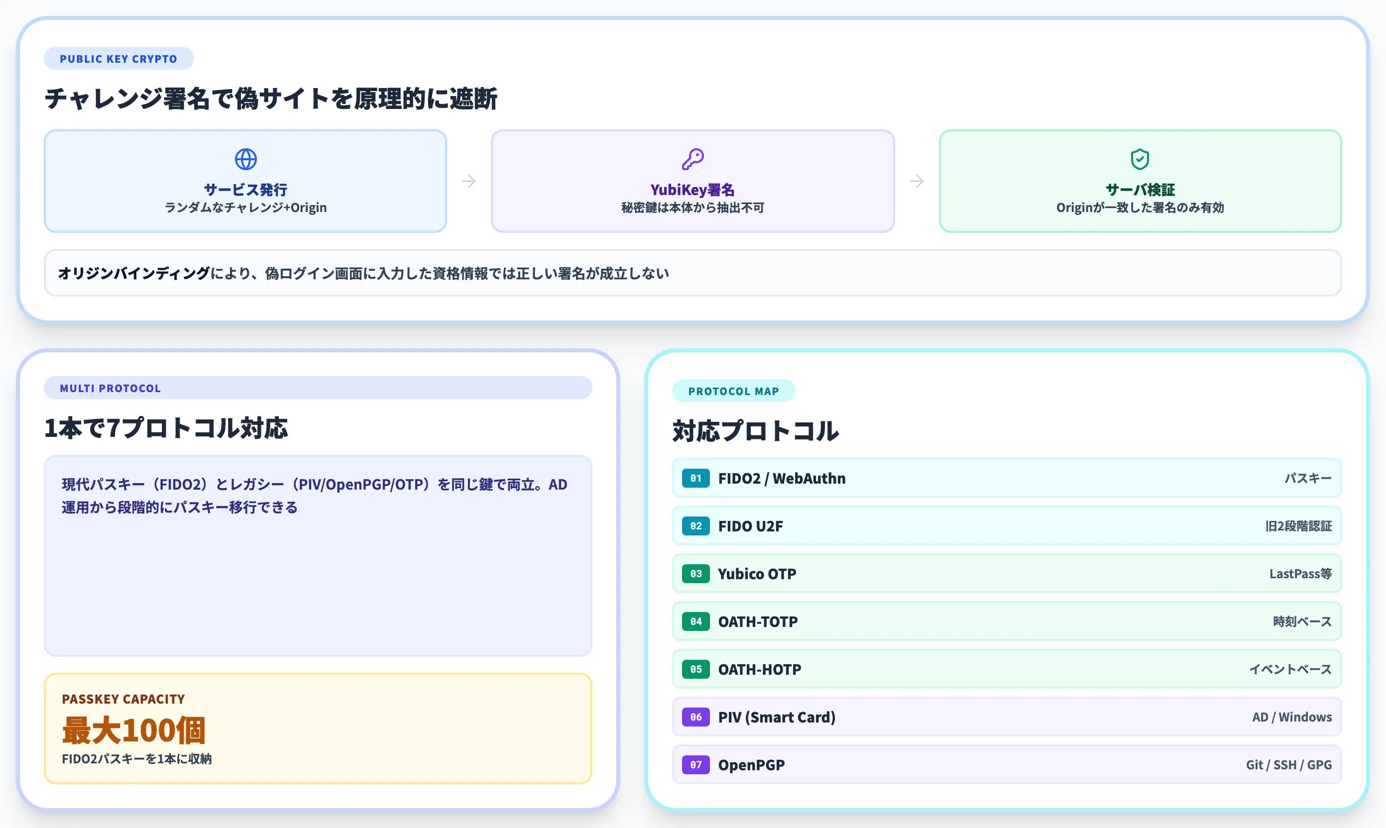1386x828 pixels.
Task: Click the text Originが一致した署名のみ有効
Action: (x=1141, y=207)
